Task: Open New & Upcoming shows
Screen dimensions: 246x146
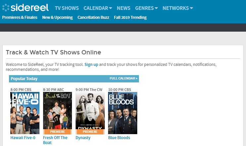Action: coord(57,17)
